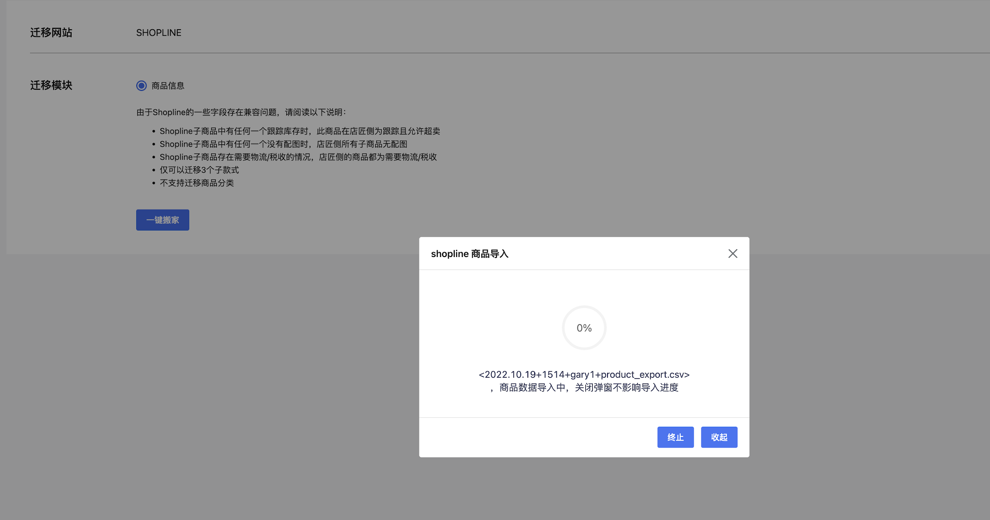The image size is (990, 520).
Task: Click the 迁移模块 section label
Action: (51, 85)
